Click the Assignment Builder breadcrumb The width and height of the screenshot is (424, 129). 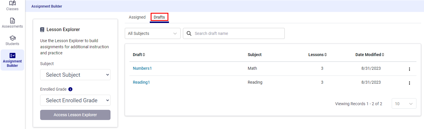pos(47,6)
